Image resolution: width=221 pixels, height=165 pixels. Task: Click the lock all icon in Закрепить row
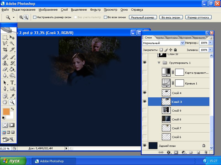(x=175, y=50)
